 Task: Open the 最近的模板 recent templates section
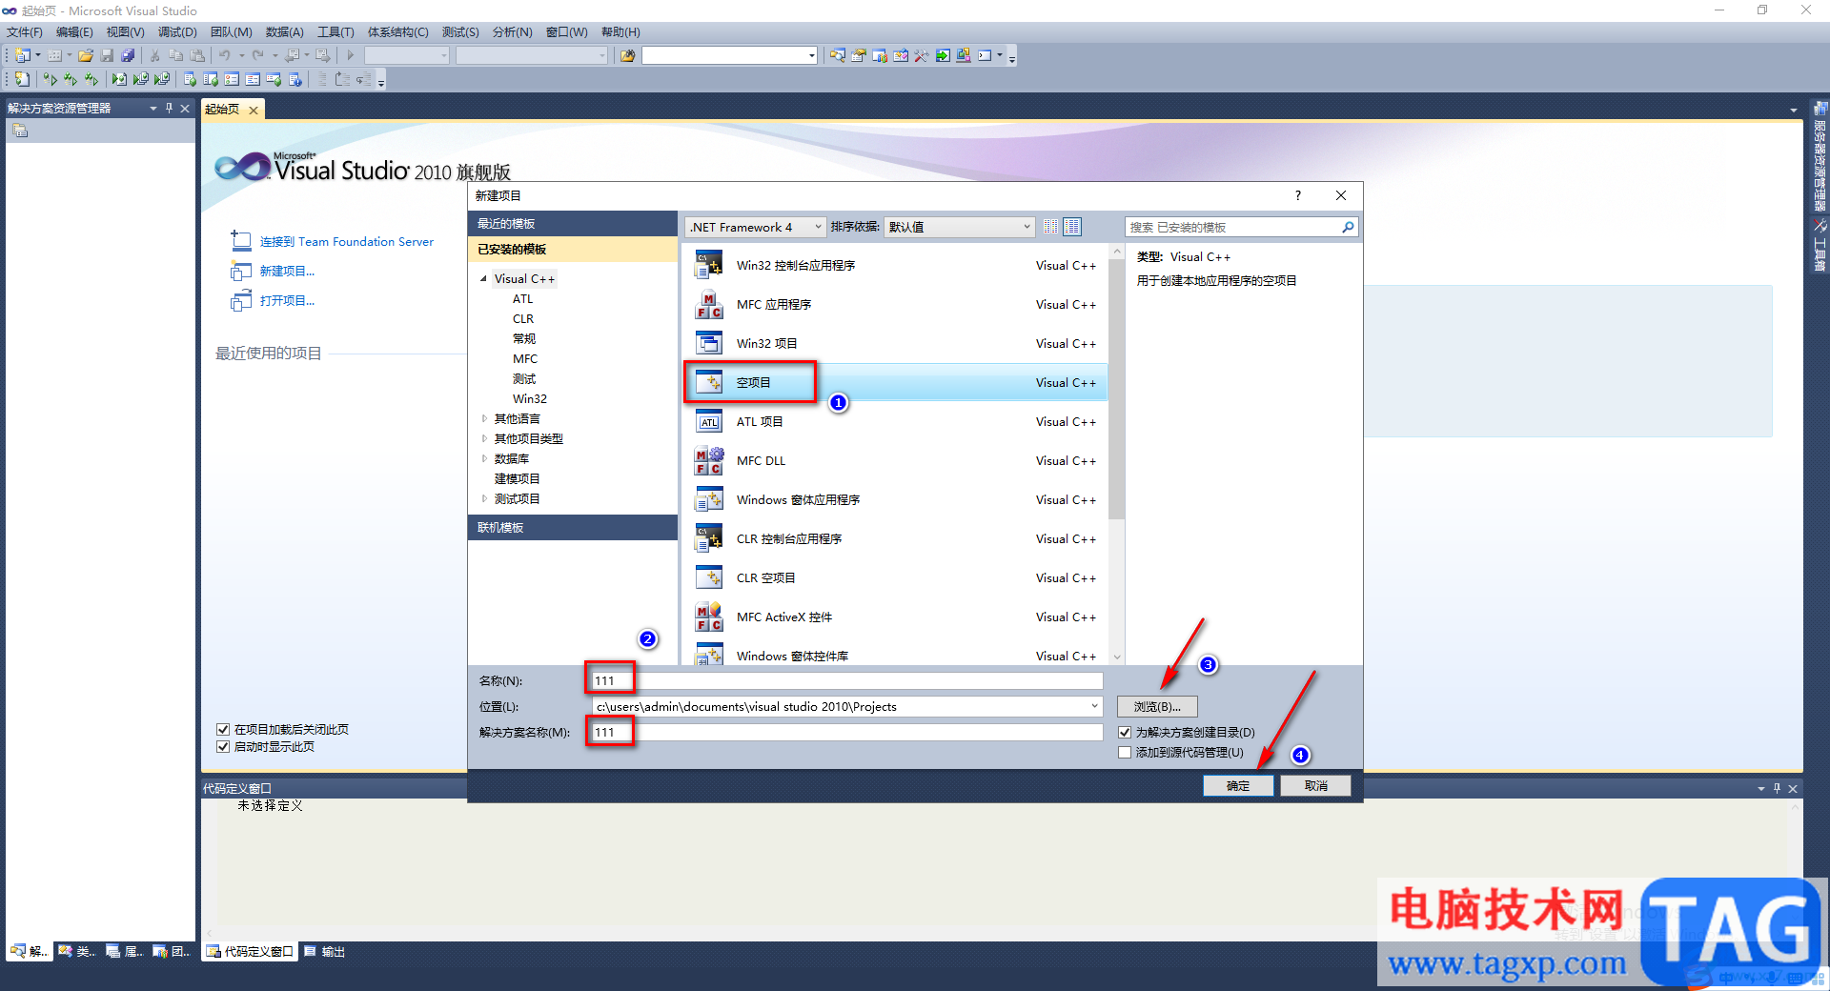[572, 223]
